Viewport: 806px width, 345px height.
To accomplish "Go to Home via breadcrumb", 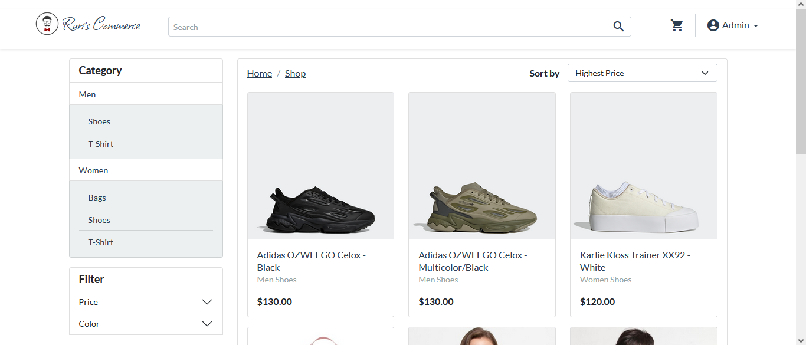I will 259,73.
